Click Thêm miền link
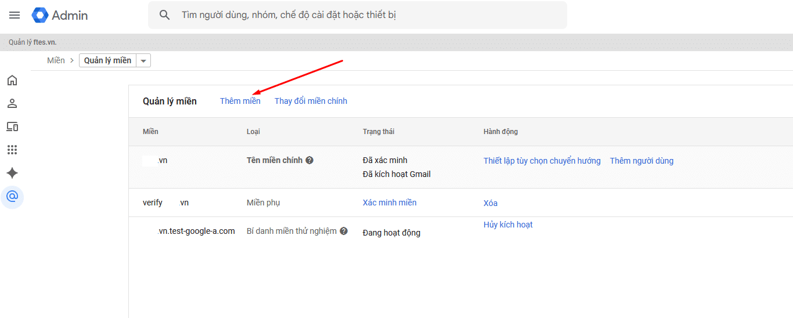 [240, 101]
